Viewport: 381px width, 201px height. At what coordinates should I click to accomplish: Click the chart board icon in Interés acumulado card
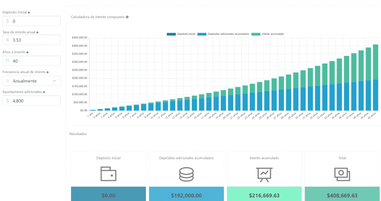[x=264, y=174]
